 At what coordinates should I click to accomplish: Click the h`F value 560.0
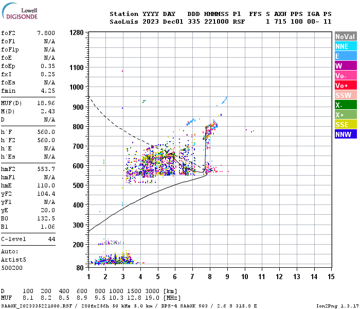46,132
